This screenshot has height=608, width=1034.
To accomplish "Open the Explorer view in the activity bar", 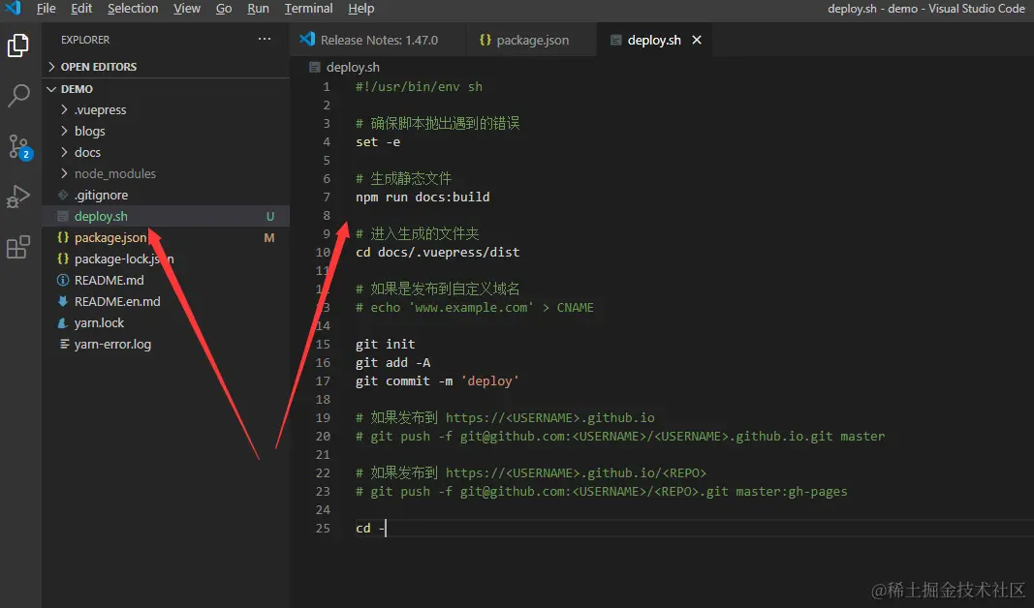I will point(17,46).
